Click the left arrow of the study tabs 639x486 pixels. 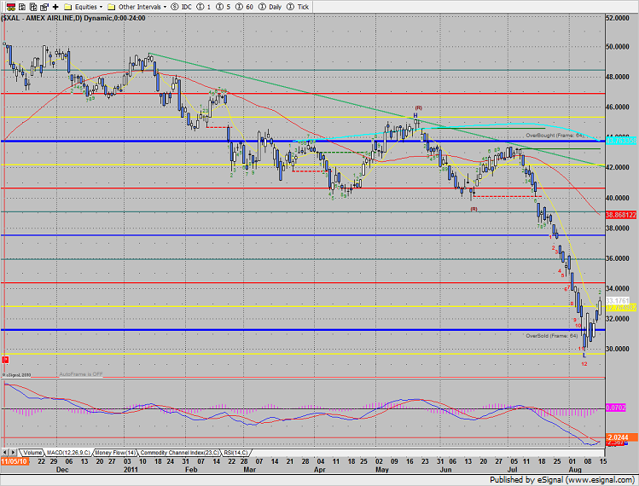click(x=5, y=453)
